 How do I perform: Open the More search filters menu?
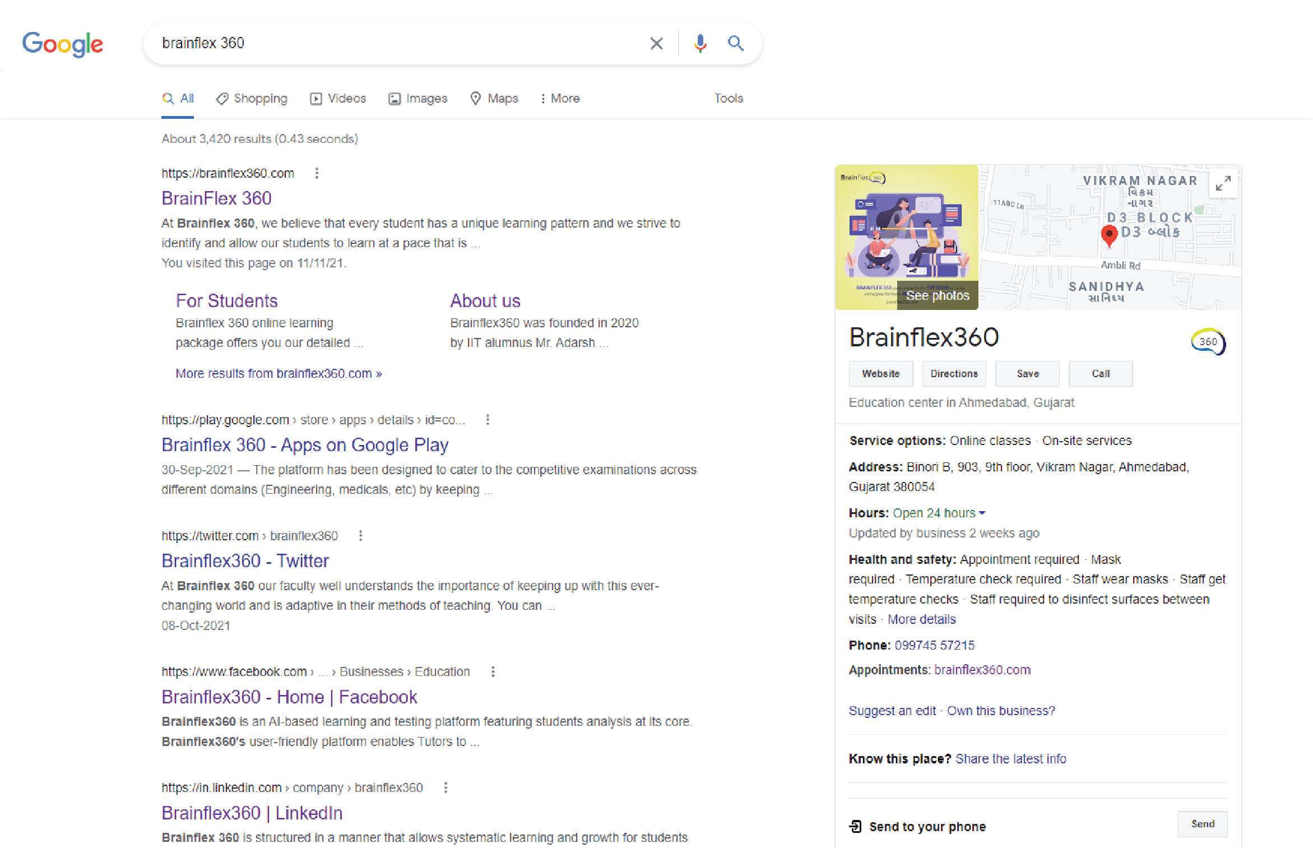tap(560, 99)
